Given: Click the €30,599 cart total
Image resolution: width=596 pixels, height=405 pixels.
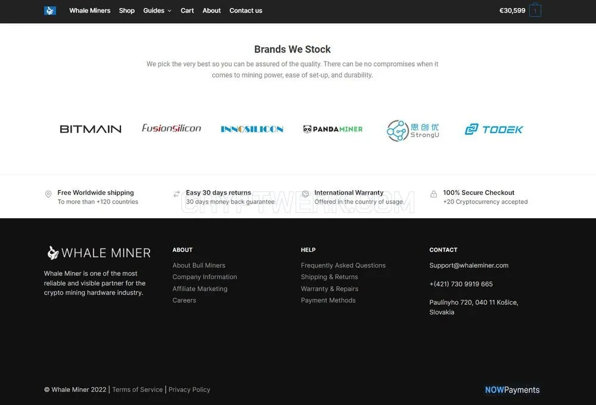Looking at the screenshot, I should pos(512,11).
